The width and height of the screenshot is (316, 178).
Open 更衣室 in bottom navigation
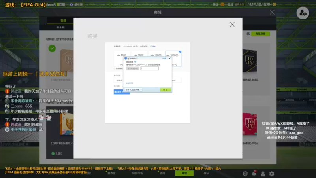point(111,173)
